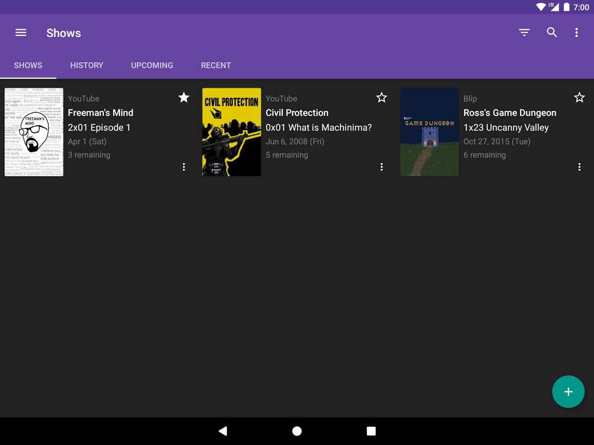The height and width of the screenshot is (445, 594).
Task: Expand Civil Protection three-dot options
Action: click(x=381, y=167)
